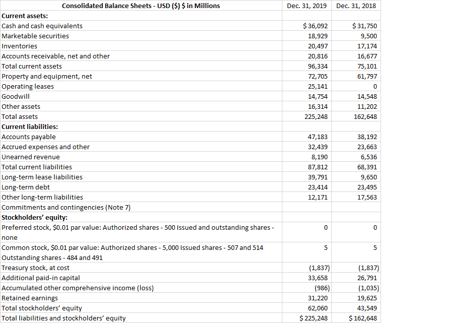This screenshot has height=323, width=456.
Task: Click the Marketable securities cell
Action: click(35, 36)
